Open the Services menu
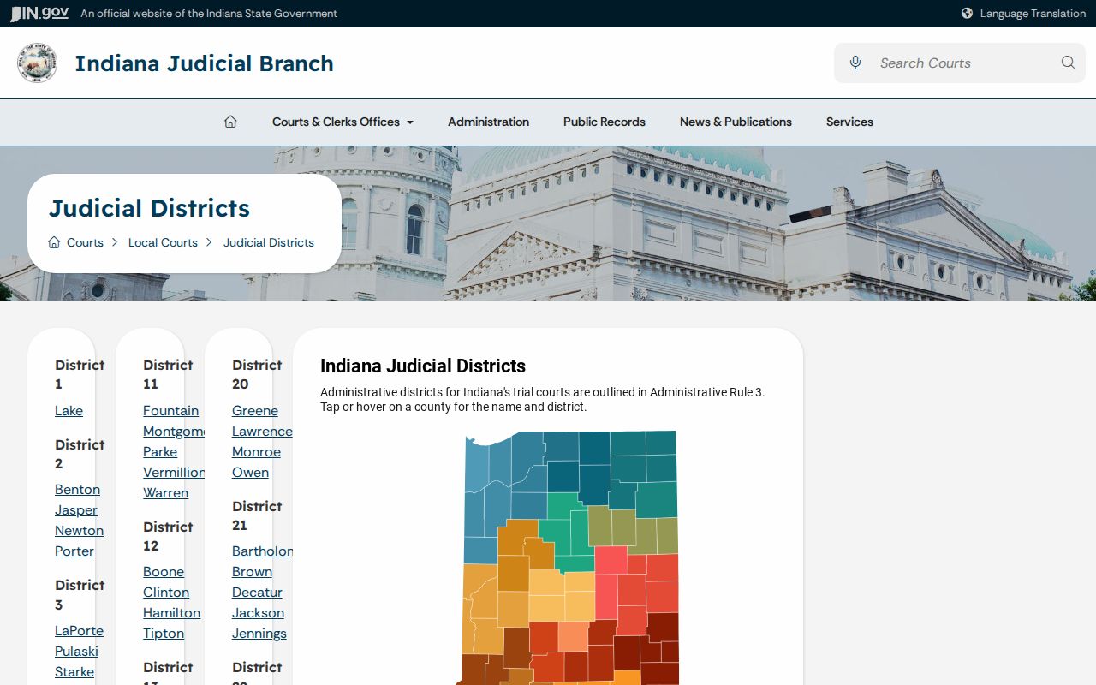The height and width of the screenshot is (685, 1096). (x=849, y=122)
